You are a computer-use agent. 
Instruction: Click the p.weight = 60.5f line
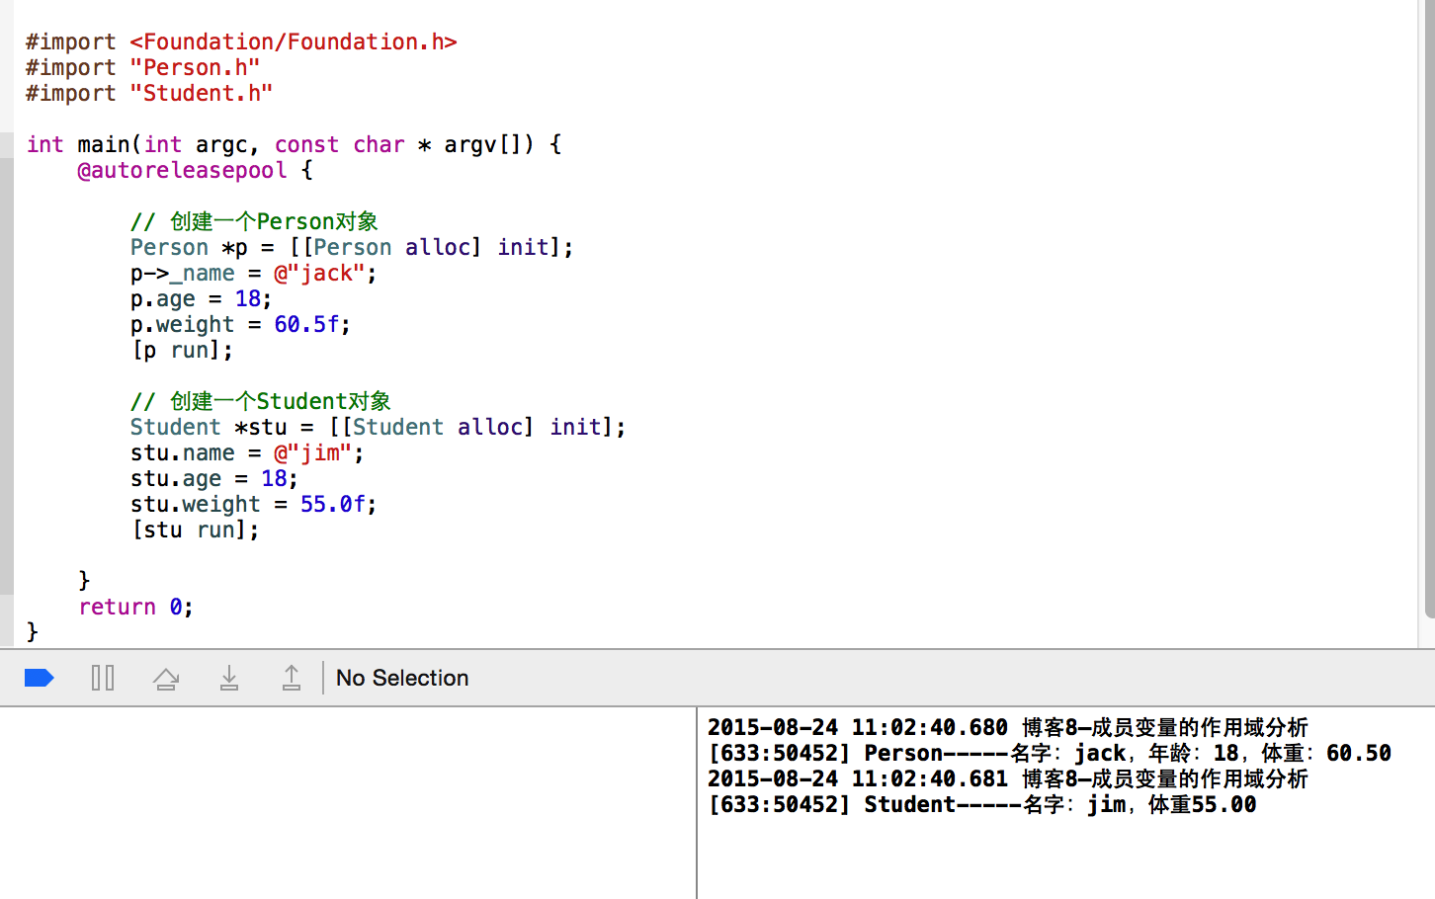pos(241,324)
